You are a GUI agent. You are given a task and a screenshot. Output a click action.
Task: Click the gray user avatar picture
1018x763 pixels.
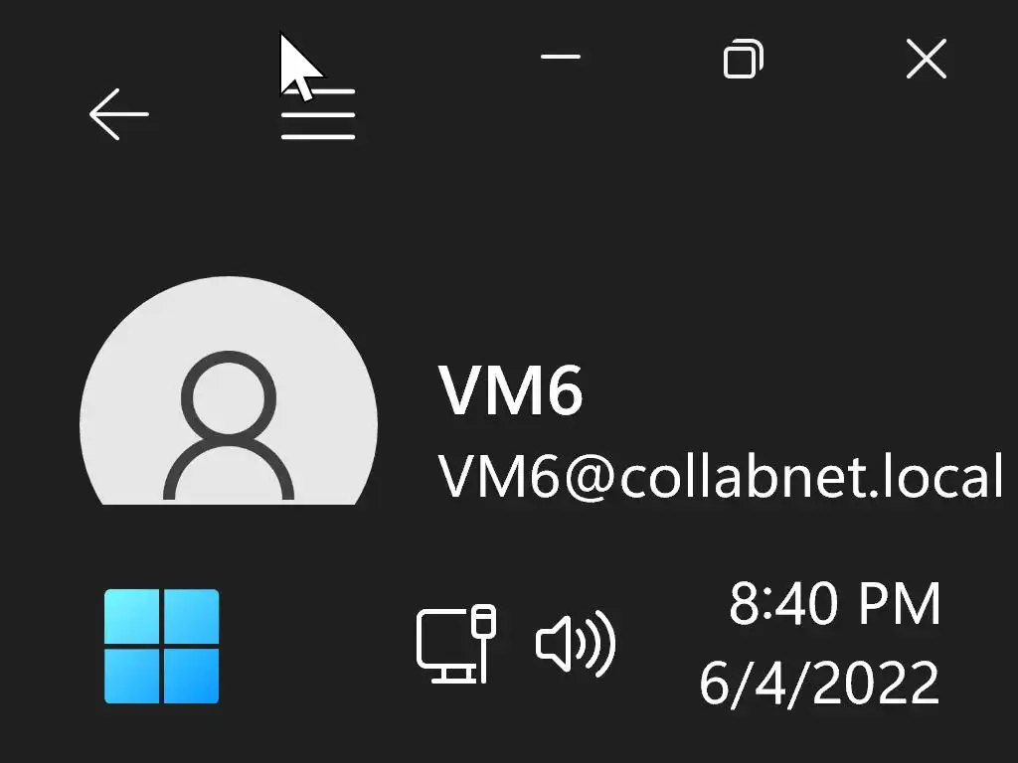pyautogui.click(x=229, y=390)
